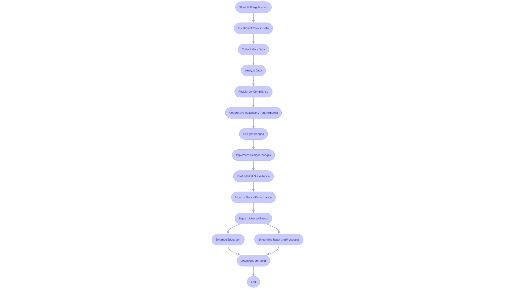Screen dimensions: 515x289
Task: Toggle visibility of Analyze Data node
Action: click(253, 70)
